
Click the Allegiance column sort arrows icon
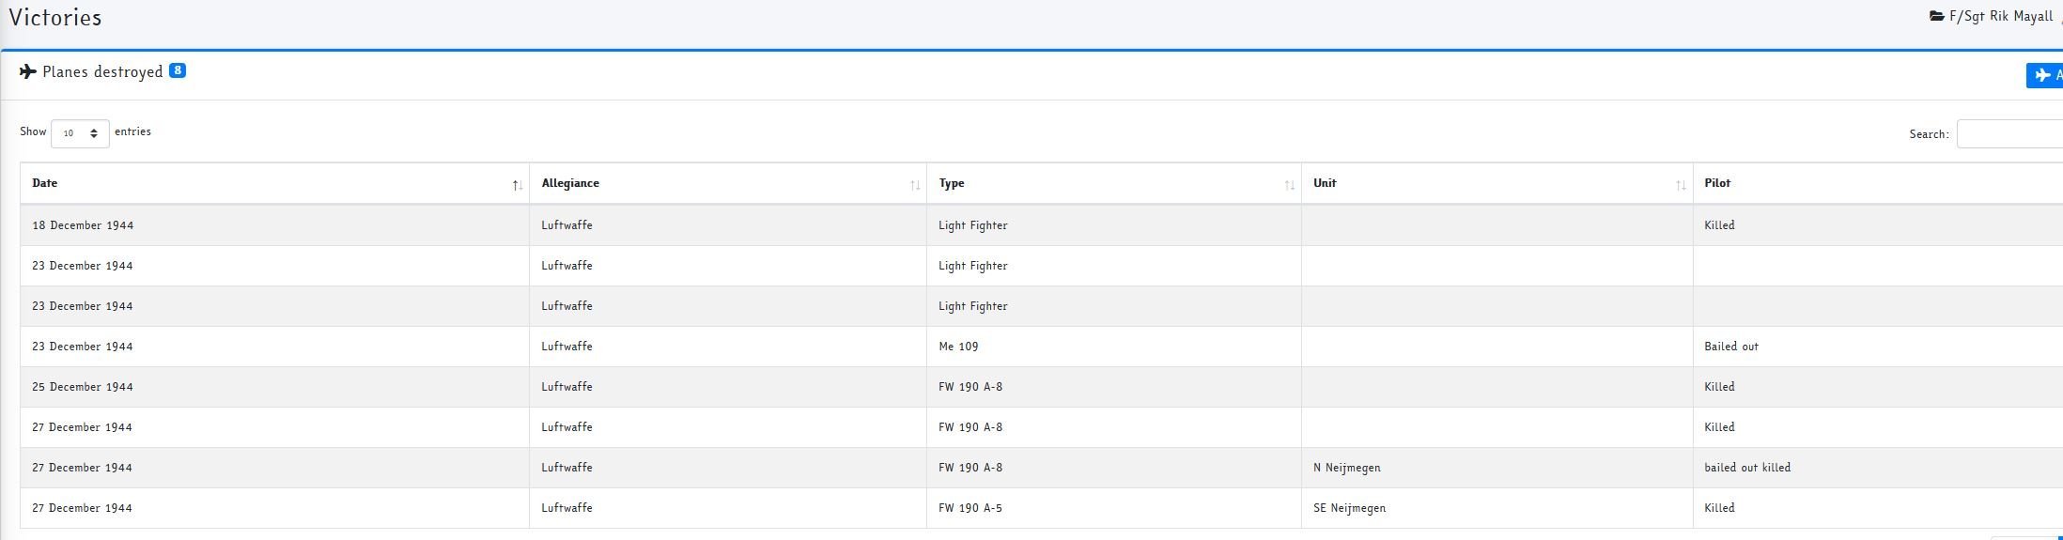tap(914, 185)
